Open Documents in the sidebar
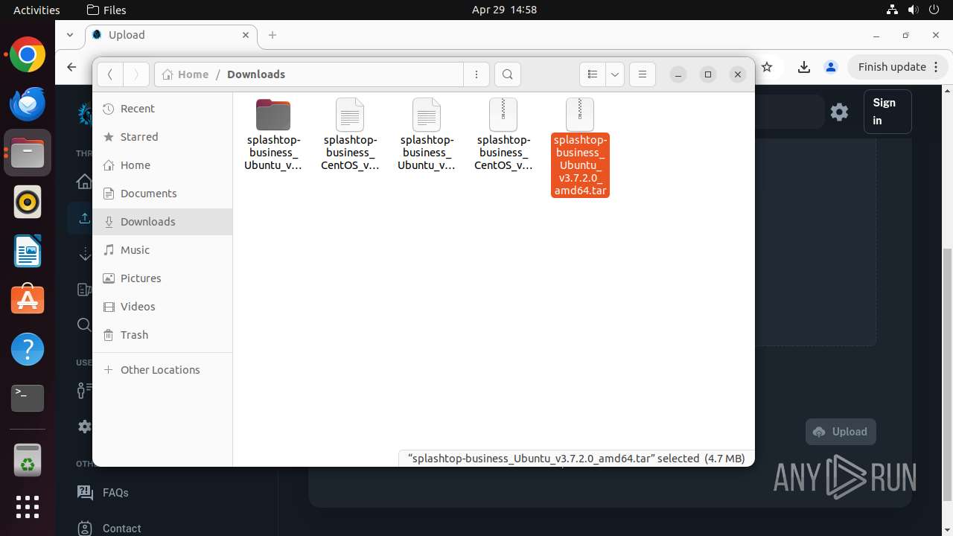Viewport: 953px width, 536px height. pyautogui.click(x=162, y=194)
